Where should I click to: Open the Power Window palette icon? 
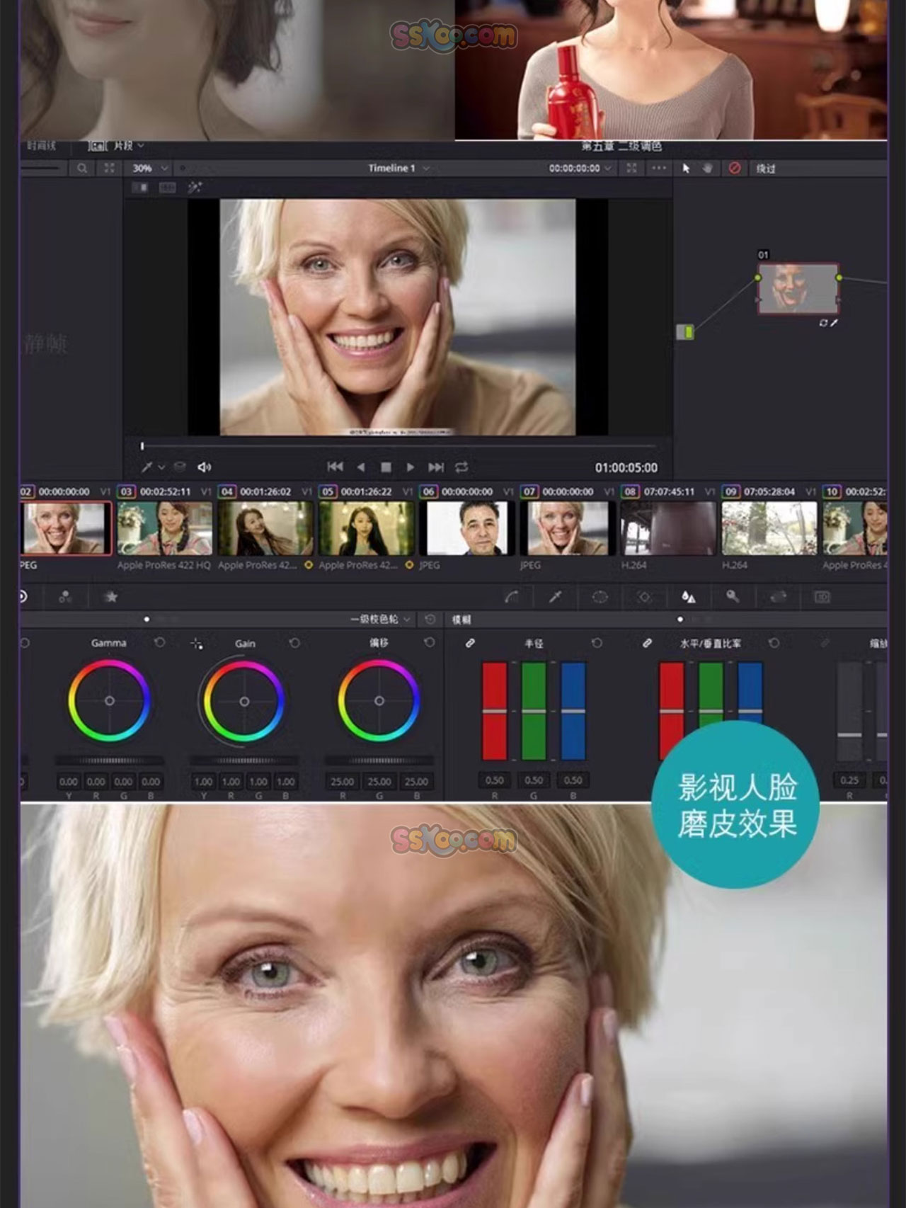(600, 598)
